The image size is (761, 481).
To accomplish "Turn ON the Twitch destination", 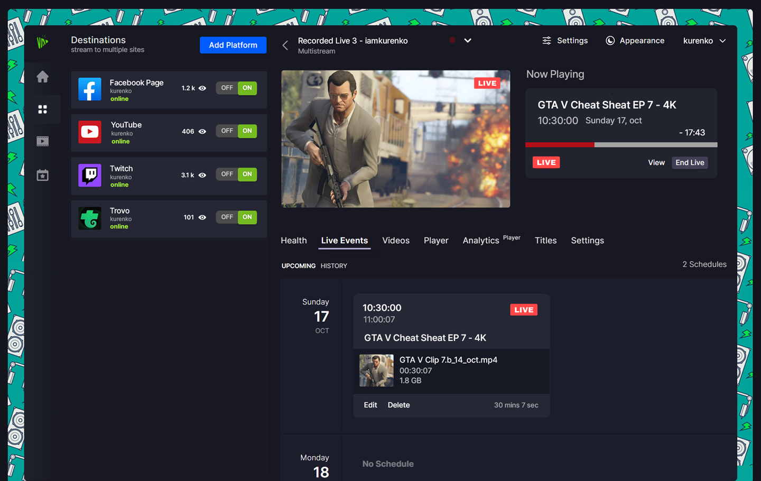I will [247, 174].
